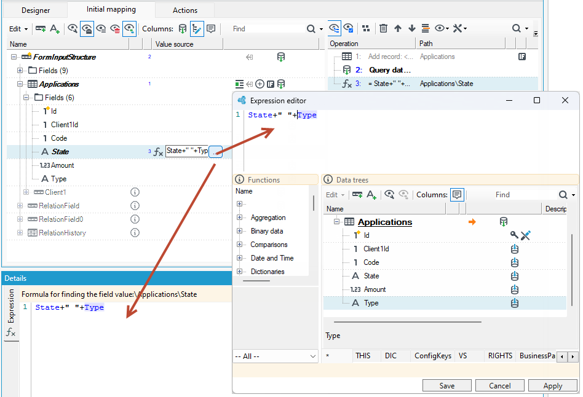Open the Edit dropdown in the mapping toolbar

18,29
